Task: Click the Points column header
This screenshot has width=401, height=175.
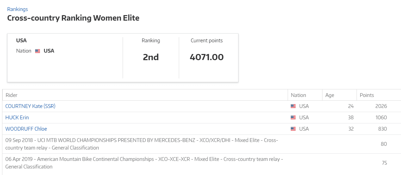Action: pos(367,95)
